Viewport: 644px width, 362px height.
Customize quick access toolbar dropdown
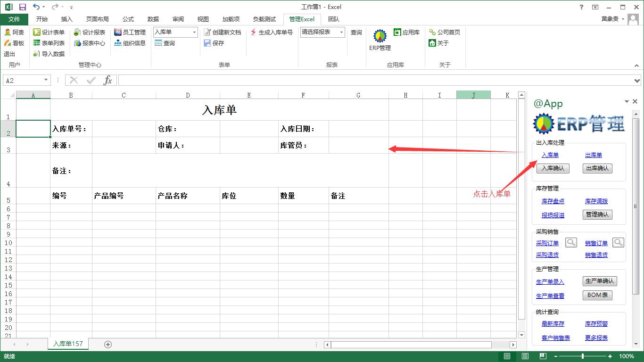point(71,8)
